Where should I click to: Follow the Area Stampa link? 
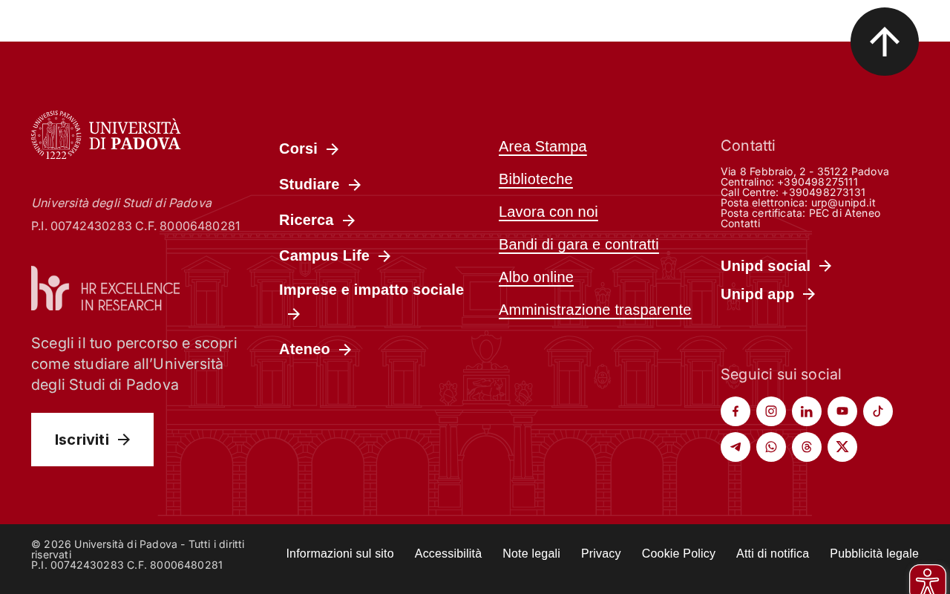[543, 146]
